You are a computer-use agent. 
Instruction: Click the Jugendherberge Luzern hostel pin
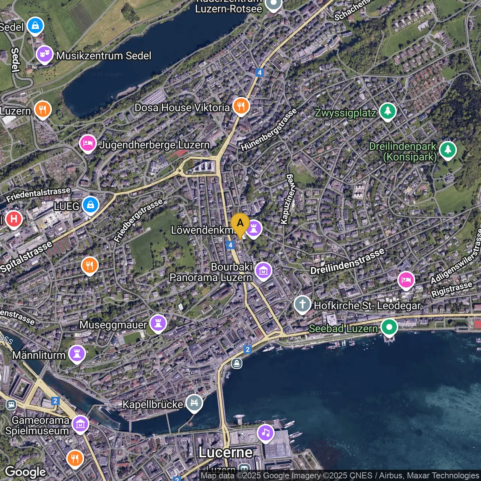click(x=88, y=144)
